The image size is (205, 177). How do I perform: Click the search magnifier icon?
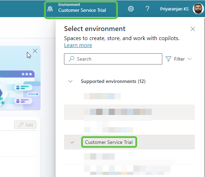(x=71, y=59)
